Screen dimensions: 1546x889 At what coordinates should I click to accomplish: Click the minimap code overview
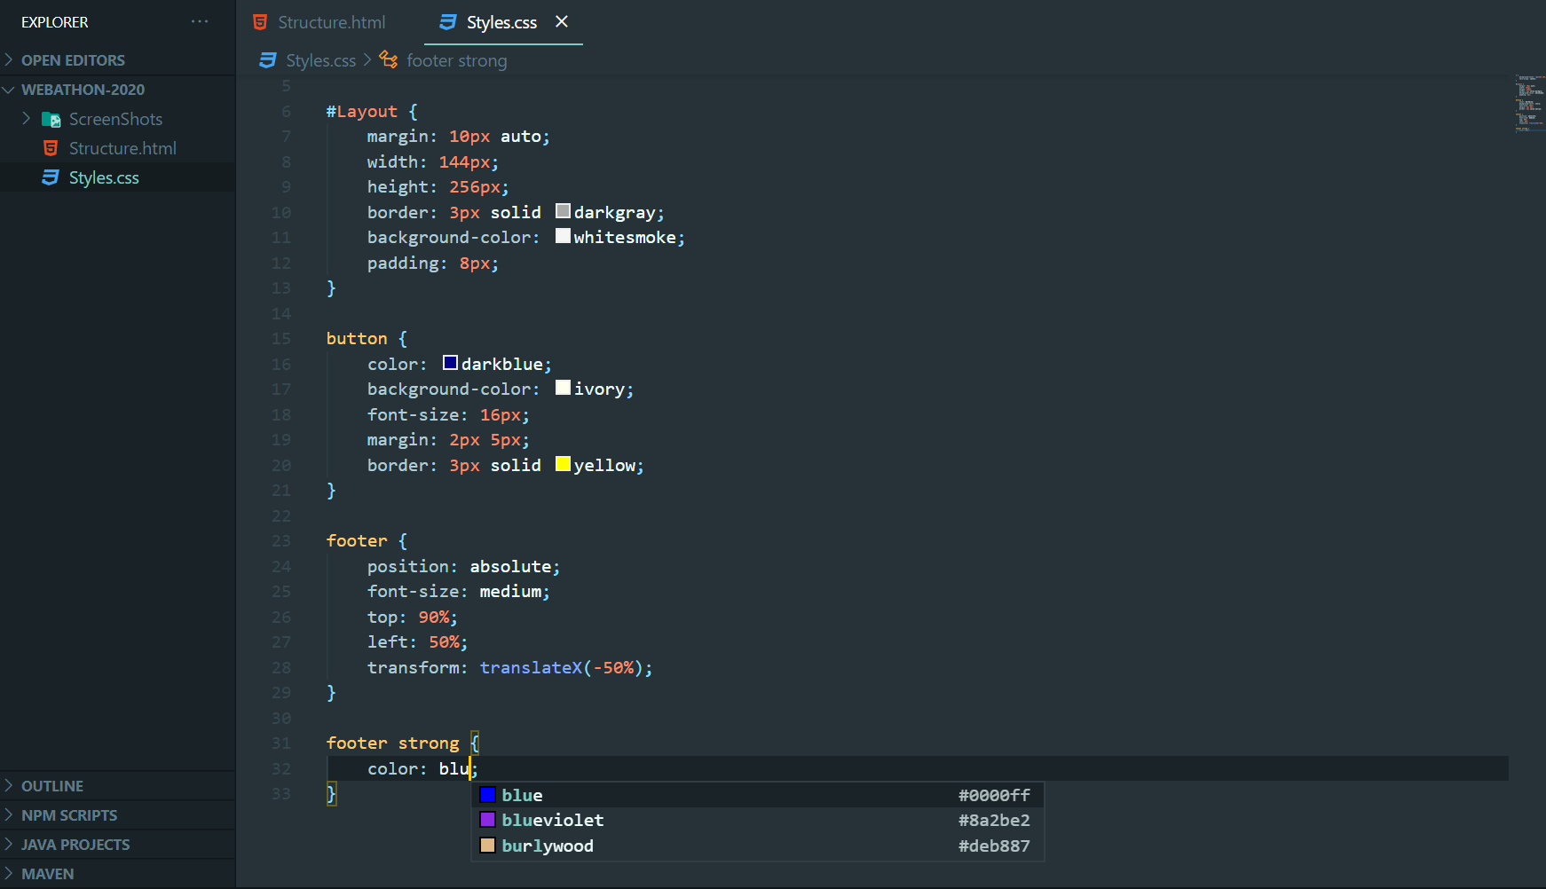1529,103
